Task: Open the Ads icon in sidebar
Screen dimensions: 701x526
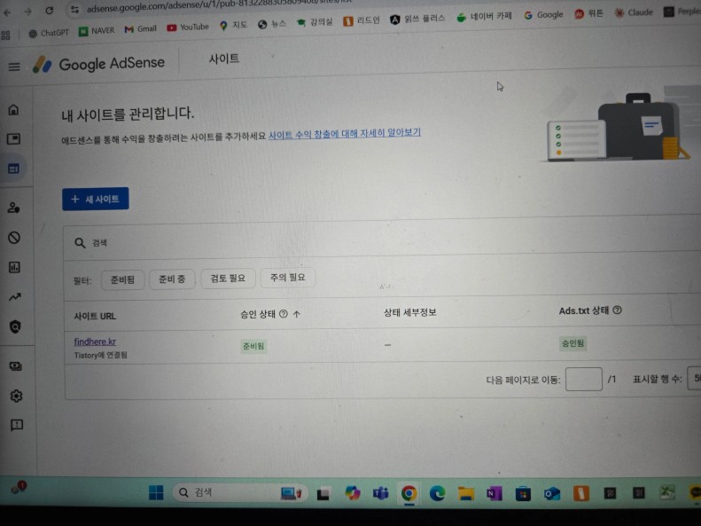Action: pyautogui.click(x=13, y=139)
